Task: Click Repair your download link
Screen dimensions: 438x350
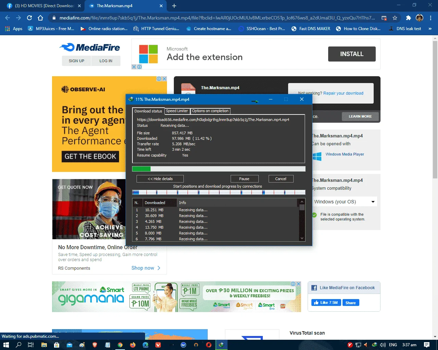Action: 343,93
